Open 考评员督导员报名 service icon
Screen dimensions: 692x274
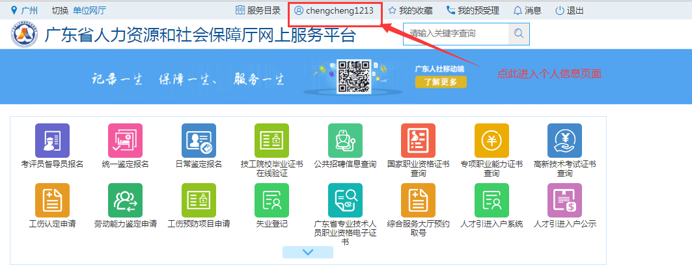point(52,140)
